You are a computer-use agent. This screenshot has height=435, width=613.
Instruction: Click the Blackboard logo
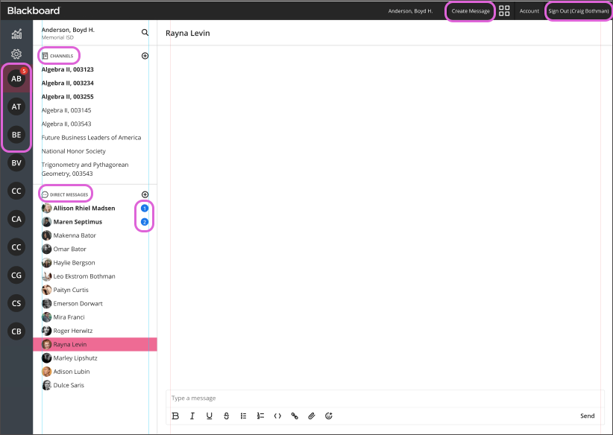34,10
